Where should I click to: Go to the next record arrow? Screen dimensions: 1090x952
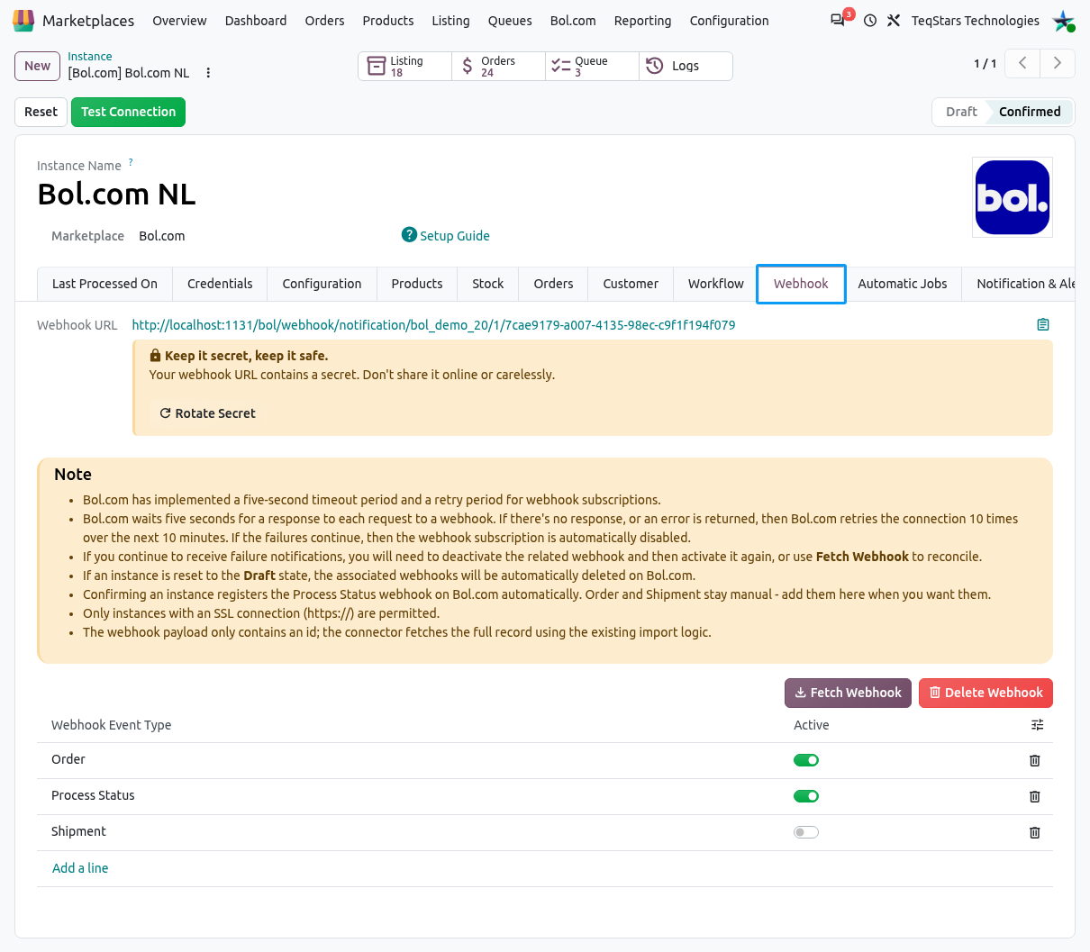(x=1058, y=63)
